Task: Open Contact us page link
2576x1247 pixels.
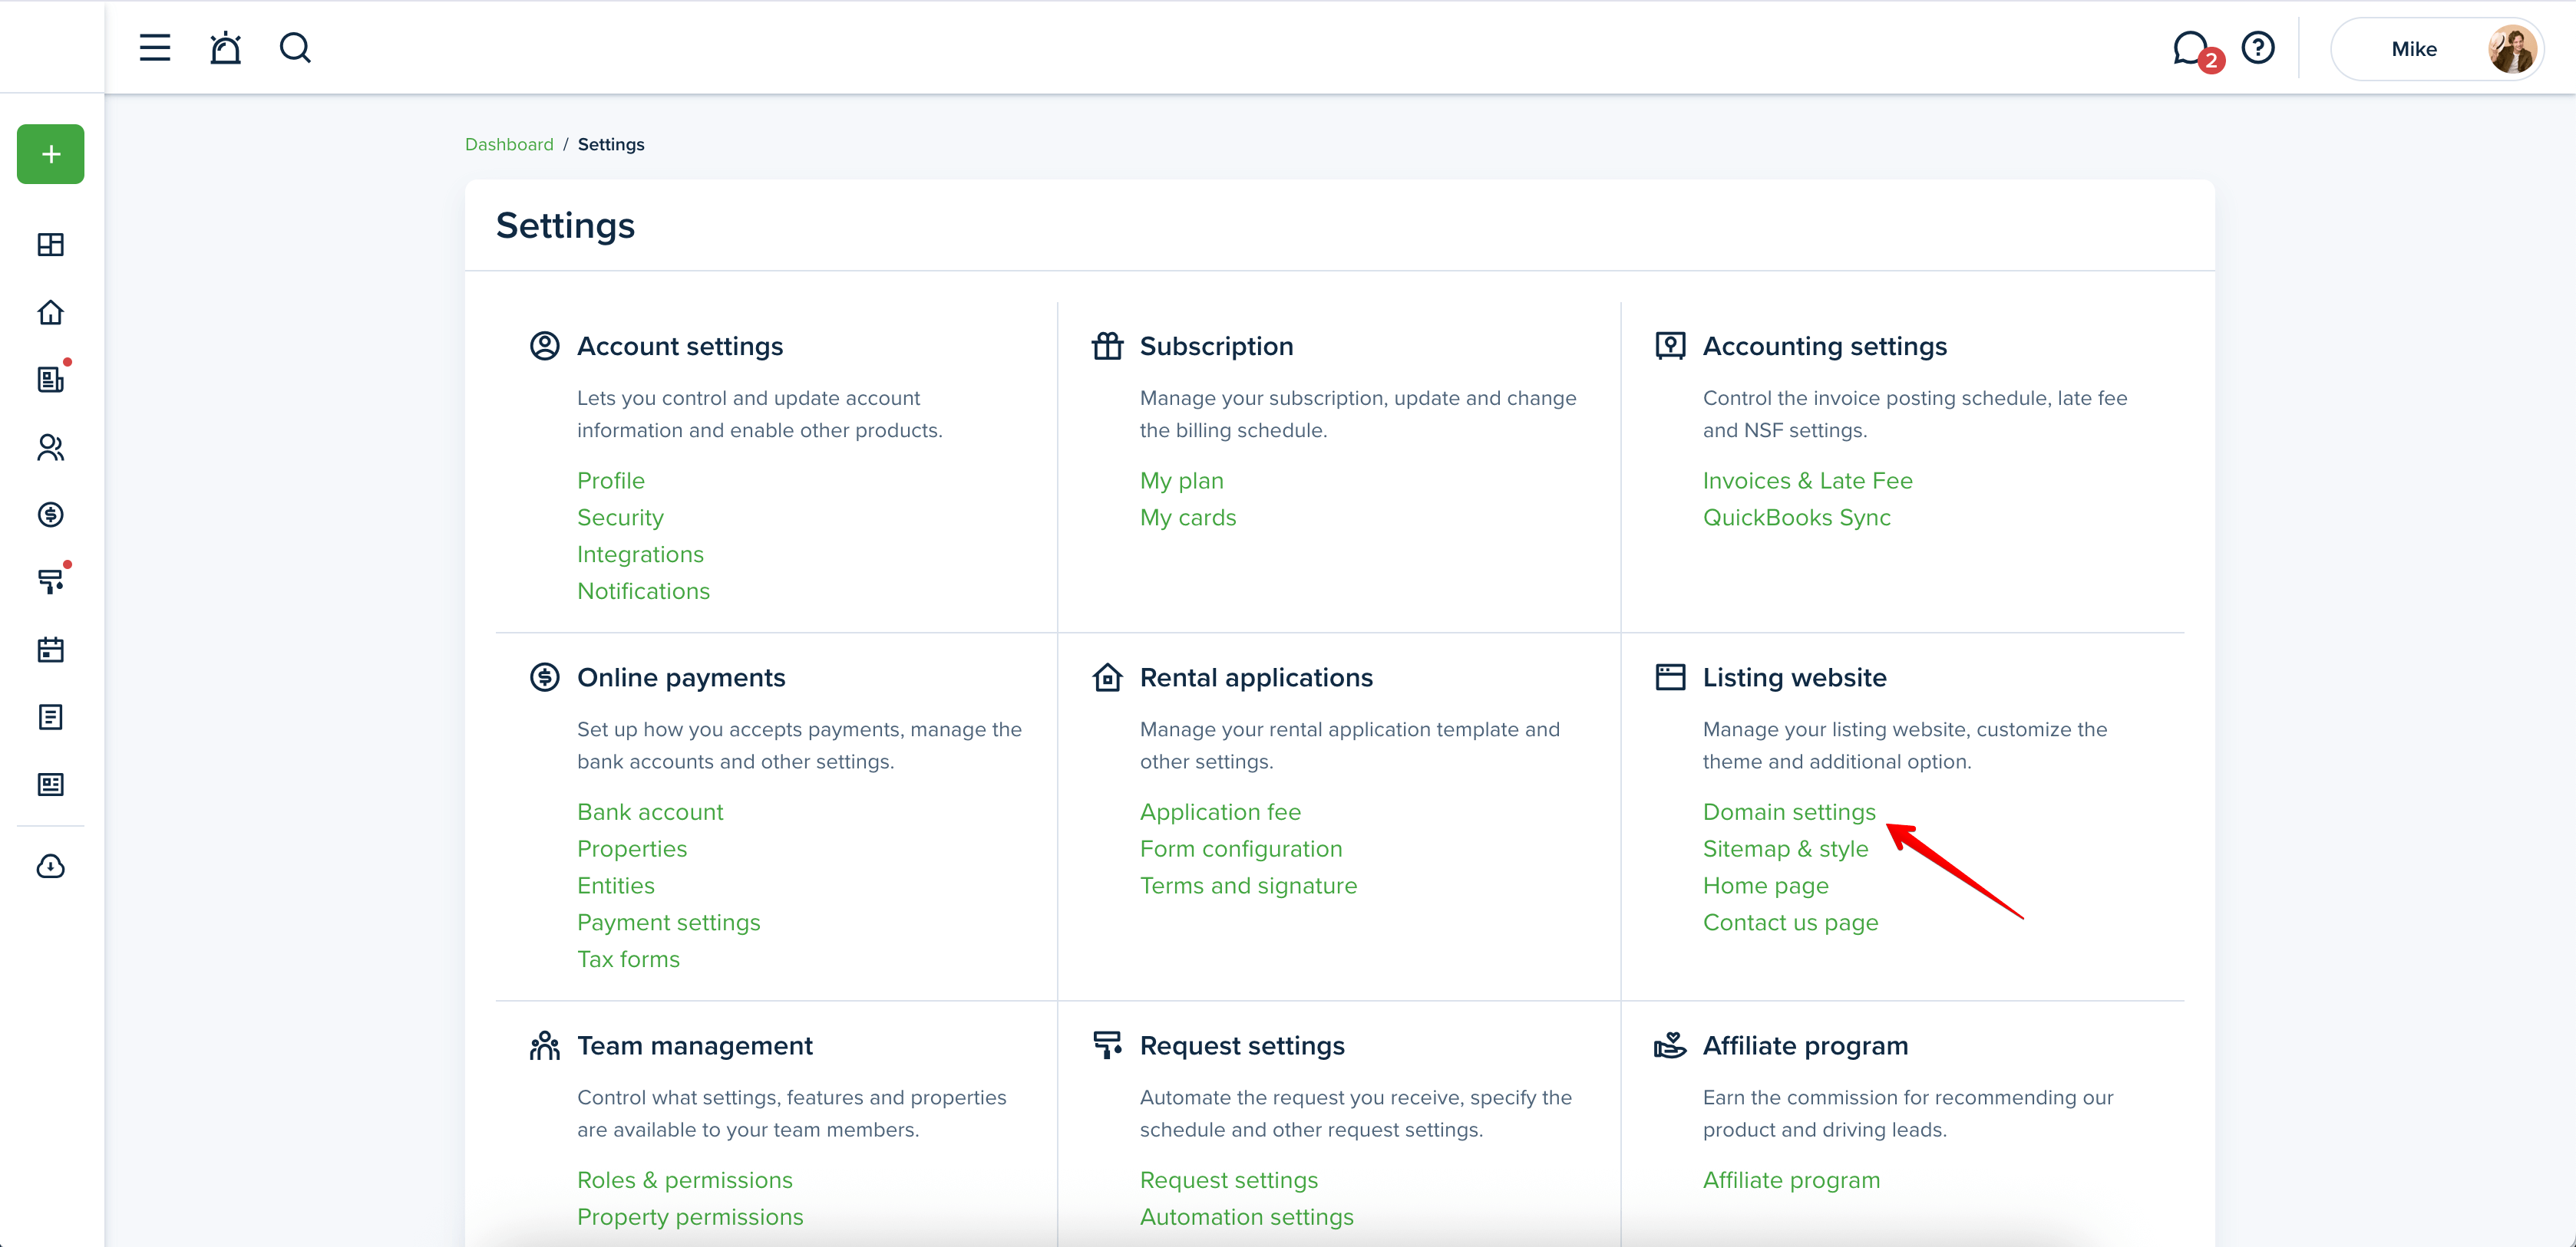Action: point(1790,923)
